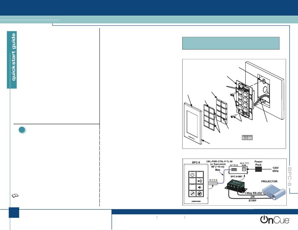Click the dark blue square at page bottom left
Image resolution: width=298 pixels, height=230 pixels.
click(x=14, y=212)
